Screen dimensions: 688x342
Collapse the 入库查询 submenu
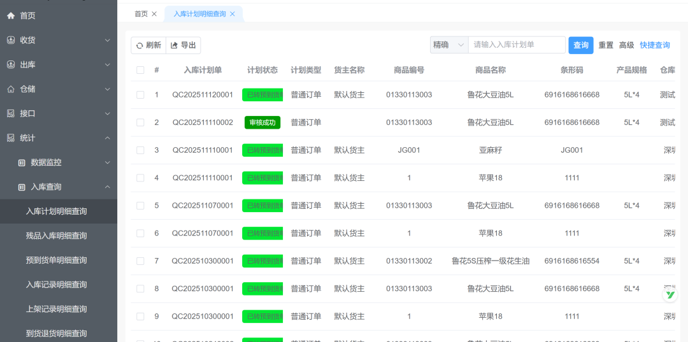pos(107,187)
